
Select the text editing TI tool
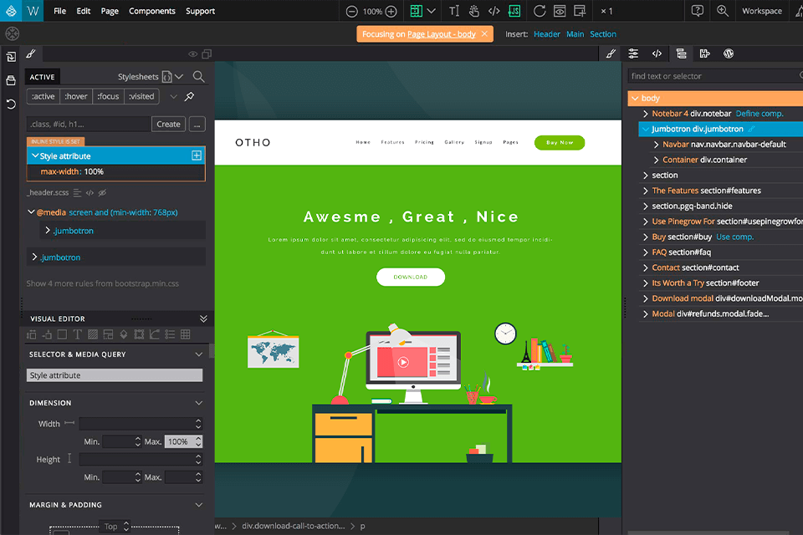454,11
